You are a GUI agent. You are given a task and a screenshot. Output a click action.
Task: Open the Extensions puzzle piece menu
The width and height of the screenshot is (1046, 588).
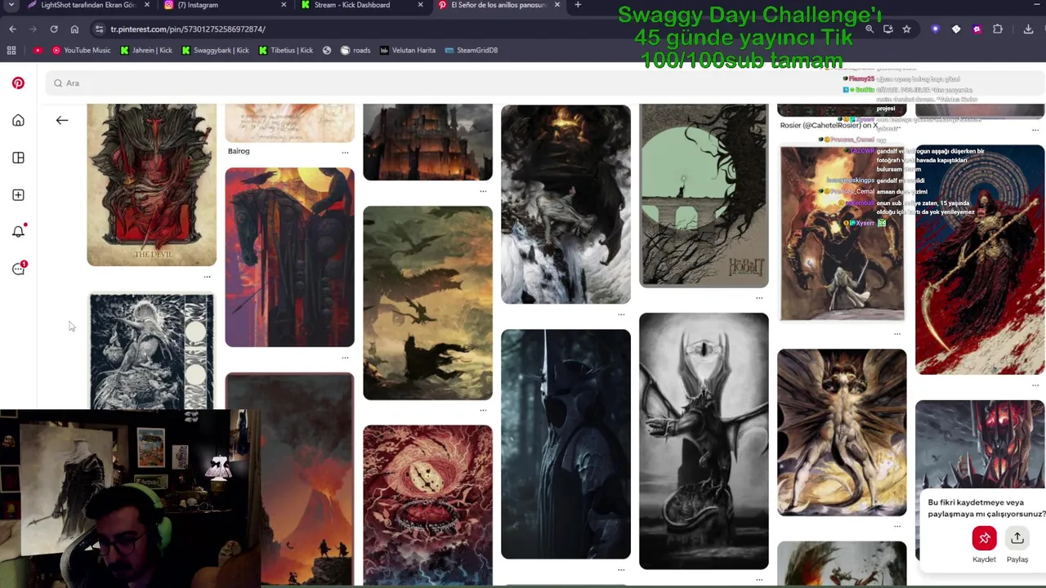click(x=998, y=29)
